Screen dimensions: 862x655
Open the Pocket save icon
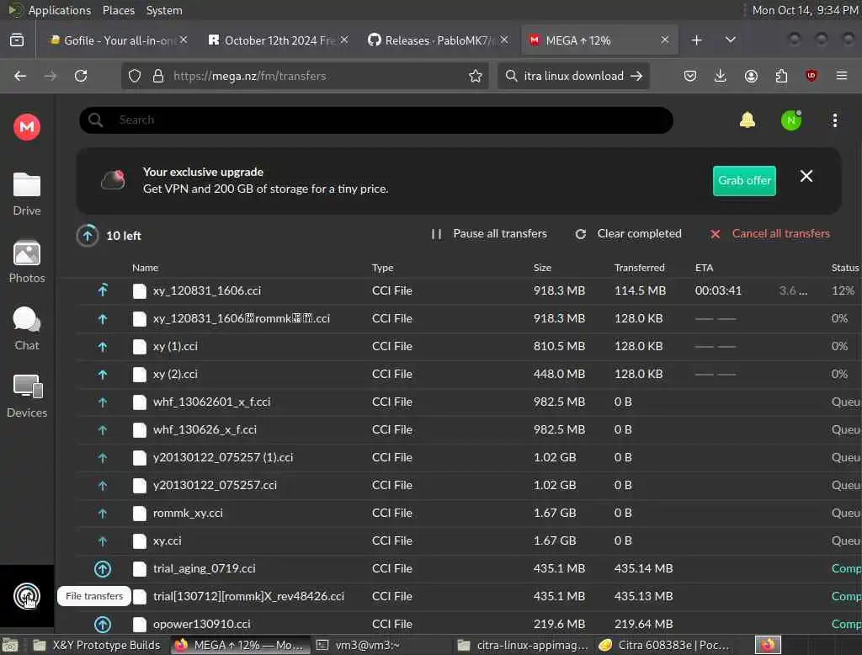pos(690,76)
